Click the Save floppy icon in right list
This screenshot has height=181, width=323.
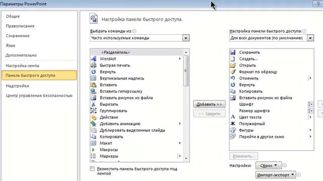pos(233,52)
